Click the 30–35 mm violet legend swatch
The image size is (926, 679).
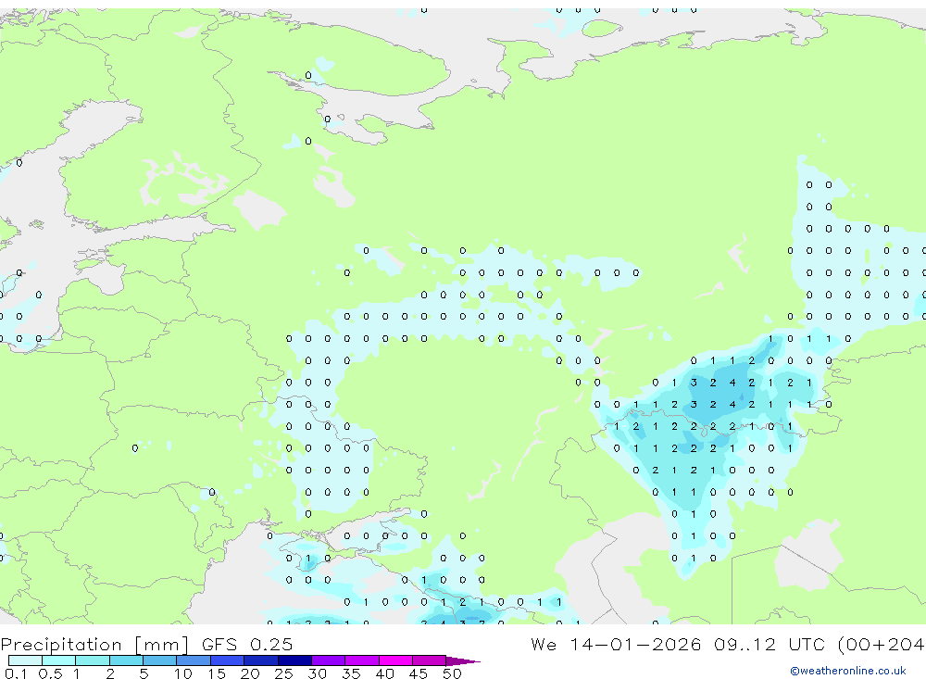tap(329, 660)
